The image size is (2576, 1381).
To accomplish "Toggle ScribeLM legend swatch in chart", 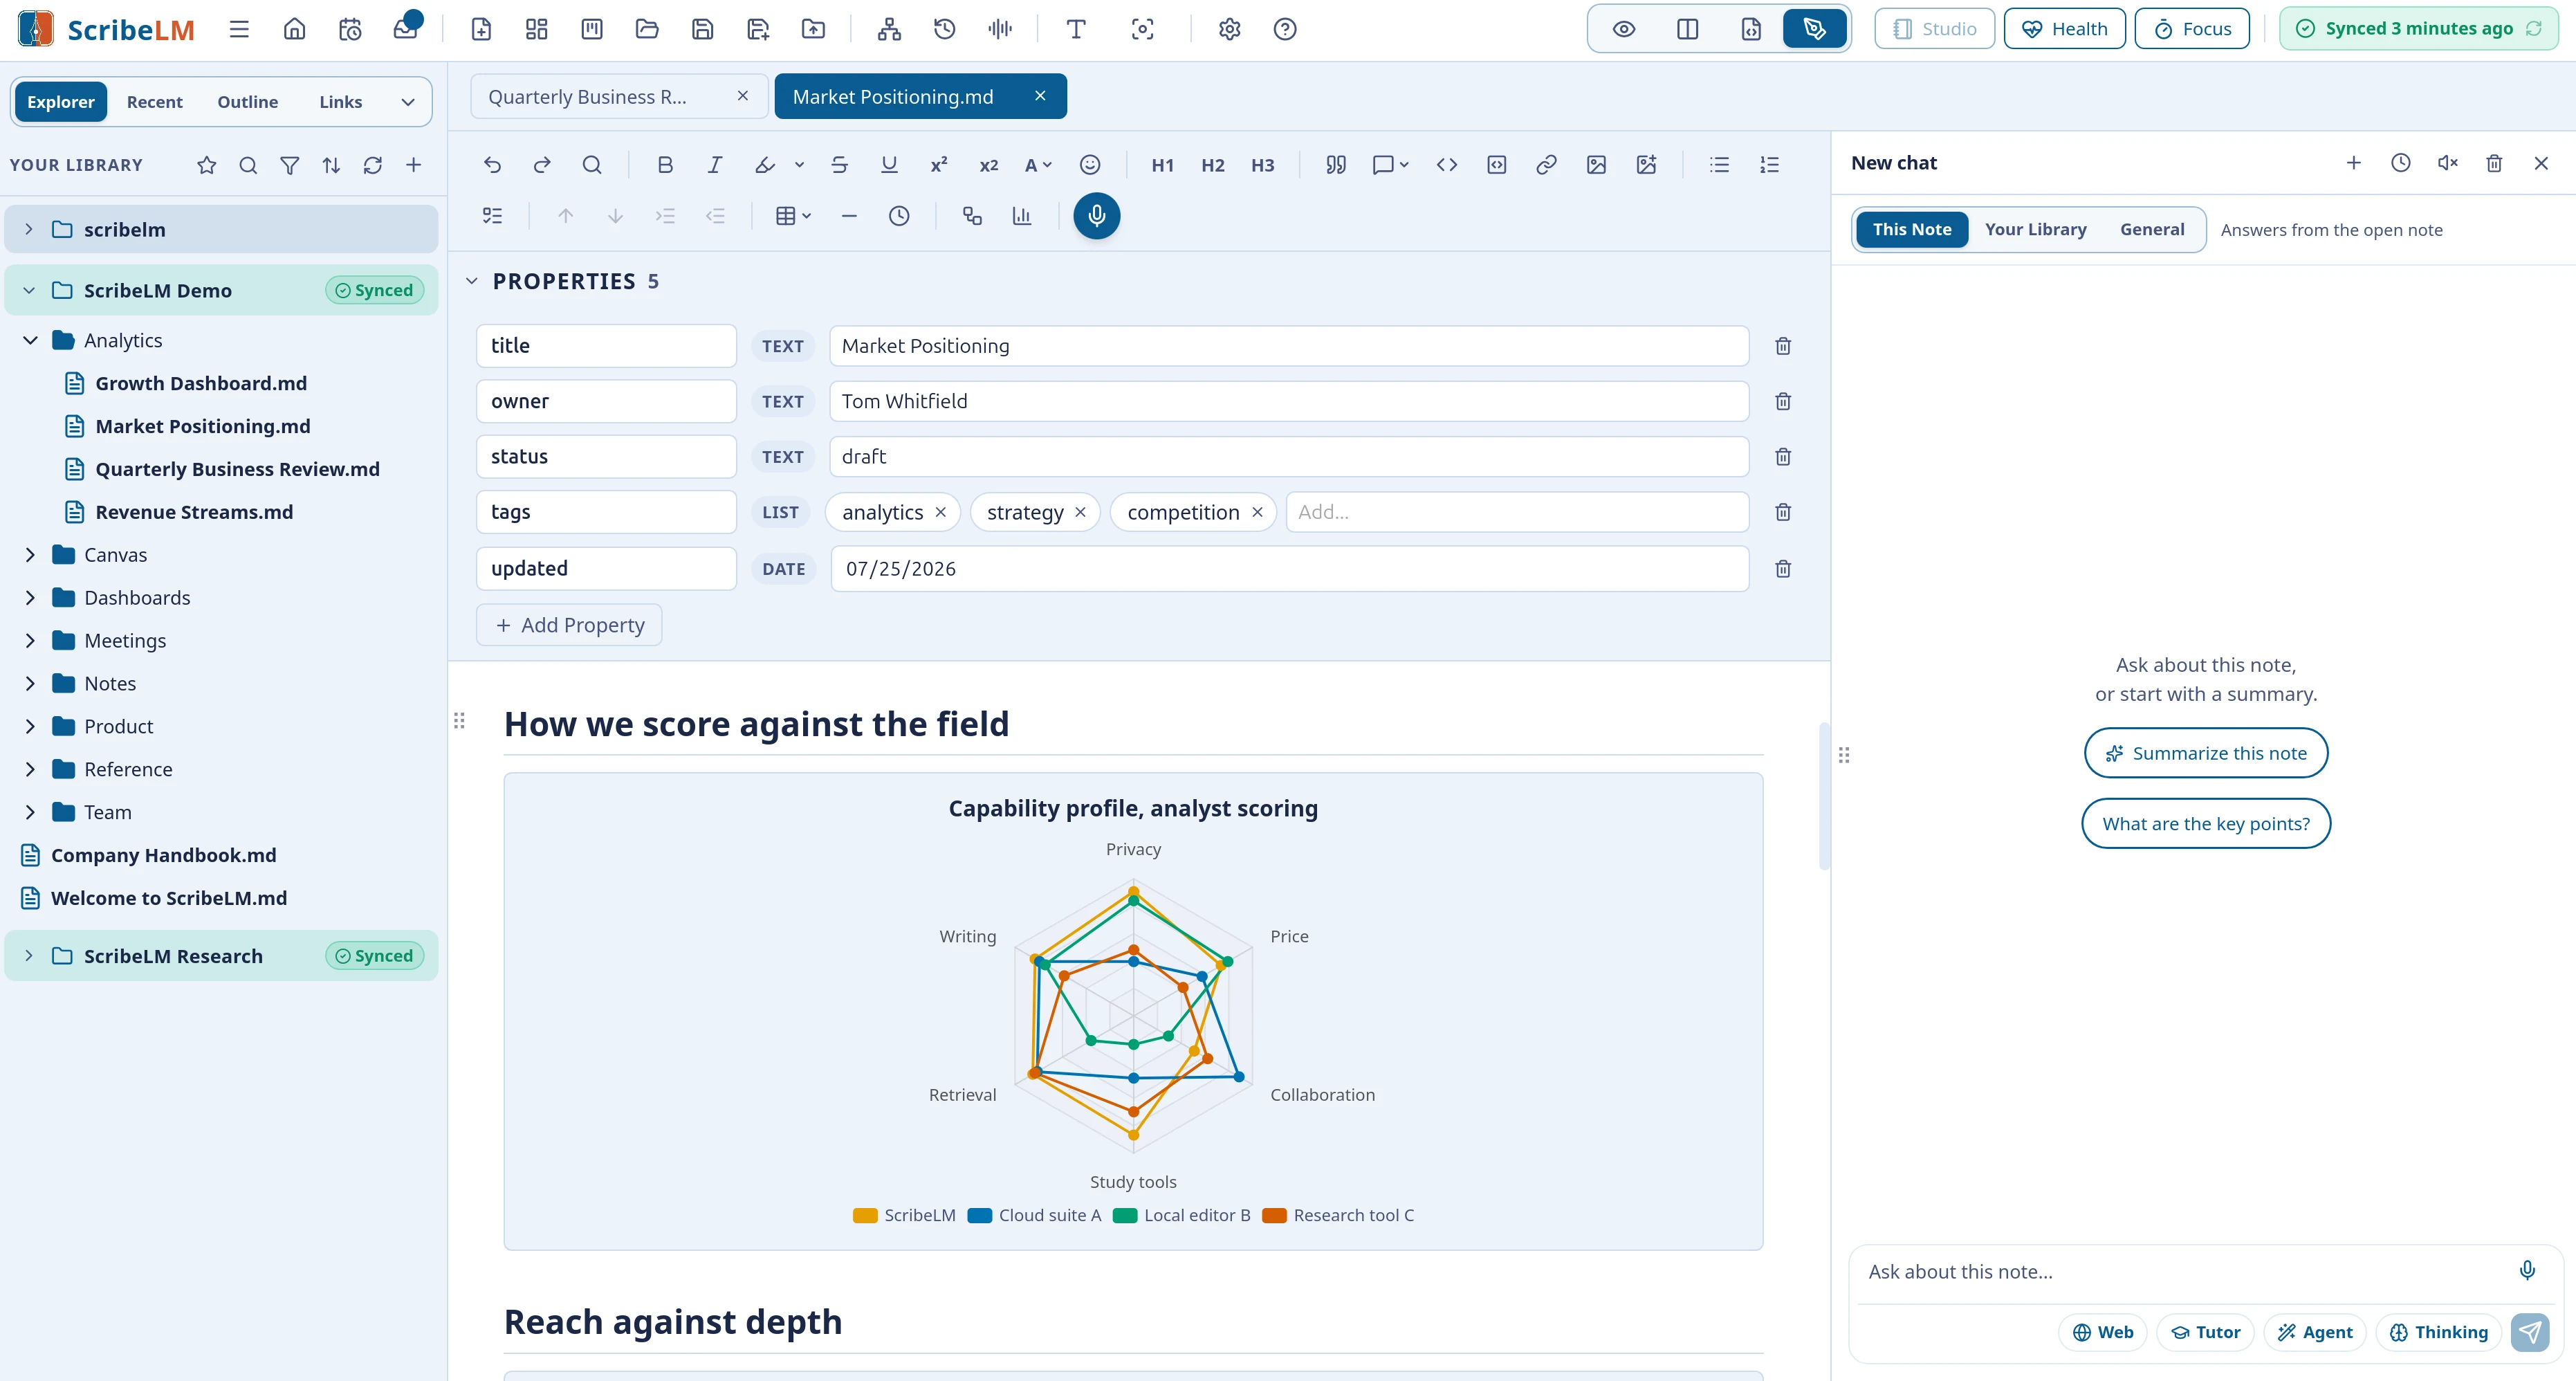I will (865, 1216).
